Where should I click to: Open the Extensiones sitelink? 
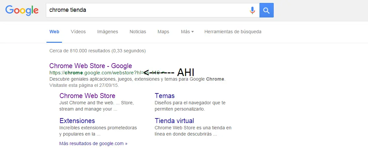coord(77,121)
